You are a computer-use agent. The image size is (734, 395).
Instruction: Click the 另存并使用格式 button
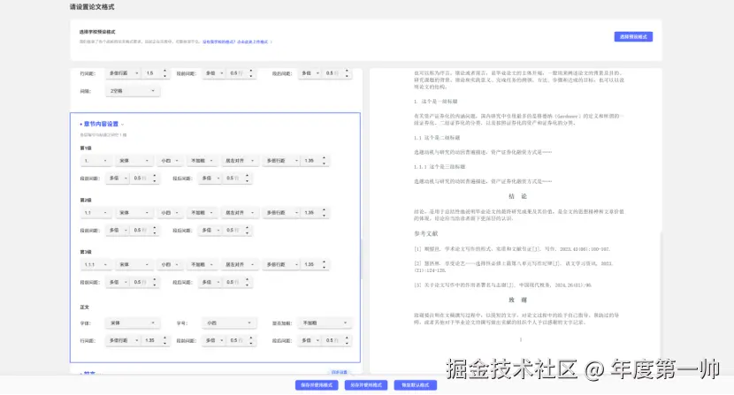[x=366, y=384]
